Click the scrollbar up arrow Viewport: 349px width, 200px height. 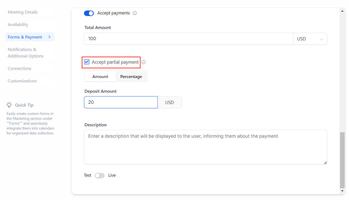342,11
